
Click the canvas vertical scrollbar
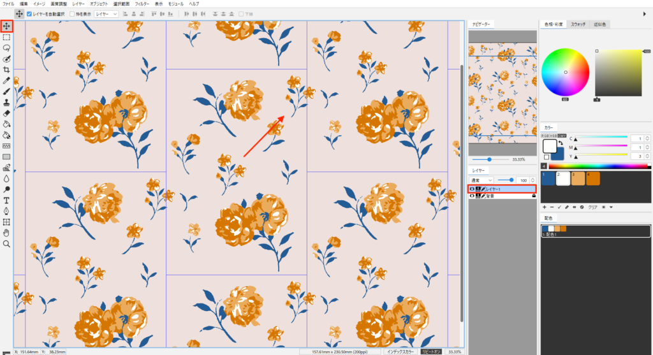point(462,193)
